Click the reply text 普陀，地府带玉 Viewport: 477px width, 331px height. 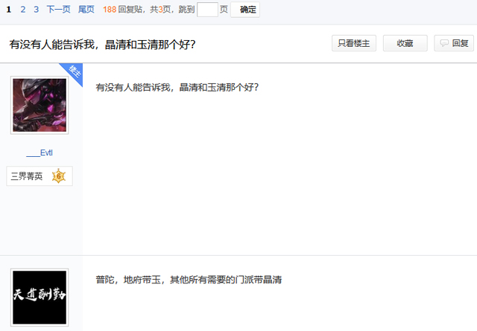(128, 280)
